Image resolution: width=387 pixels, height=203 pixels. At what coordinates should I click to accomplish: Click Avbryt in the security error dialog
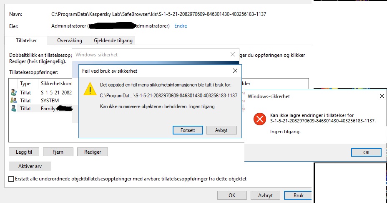tap(221, 130)
